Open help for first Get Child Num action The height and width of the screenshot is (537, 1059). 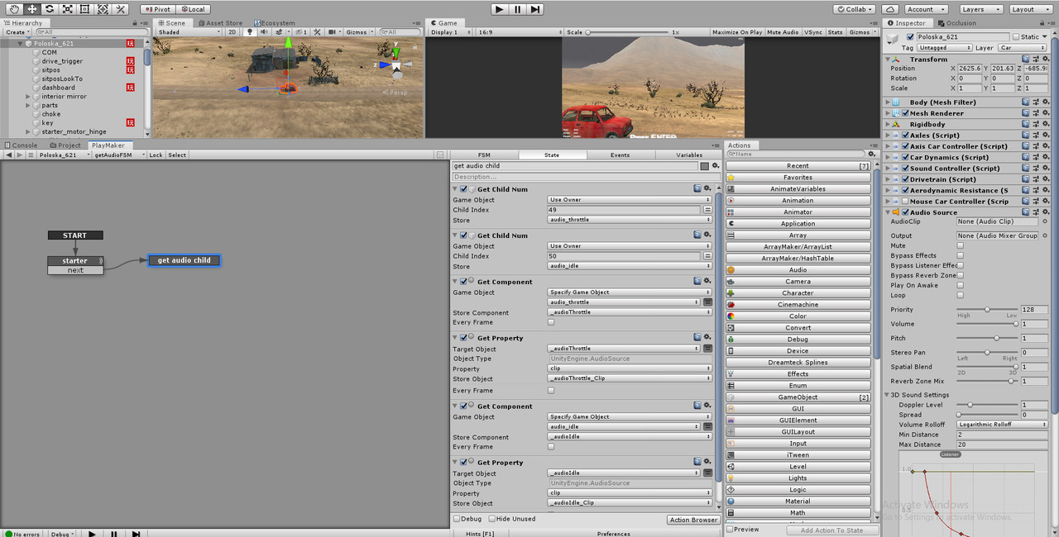pos(697,189)
